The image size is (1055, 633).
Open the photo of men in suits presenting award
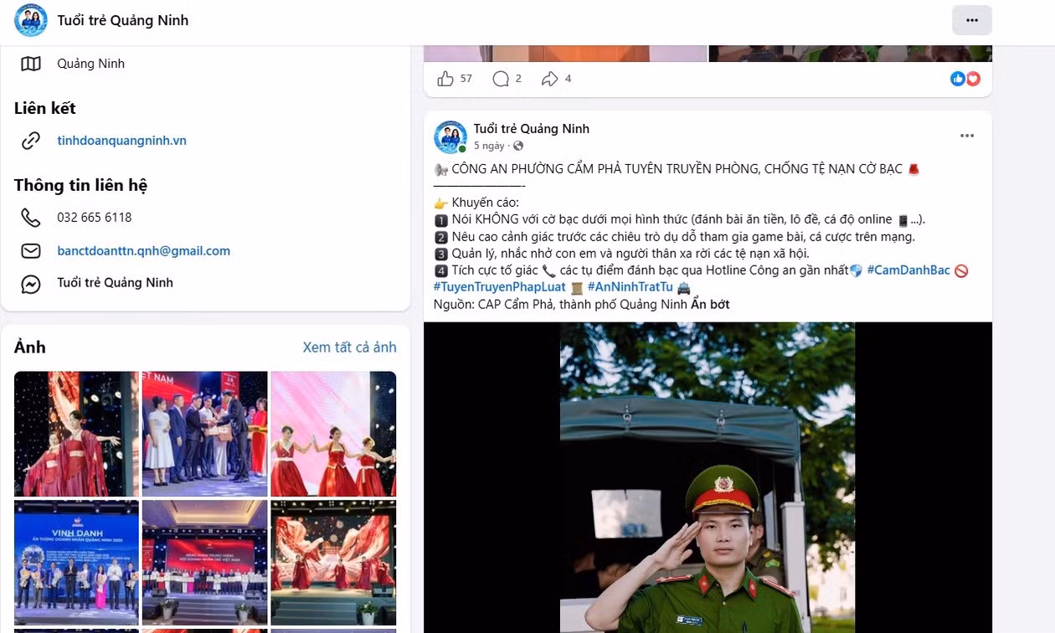205,434
